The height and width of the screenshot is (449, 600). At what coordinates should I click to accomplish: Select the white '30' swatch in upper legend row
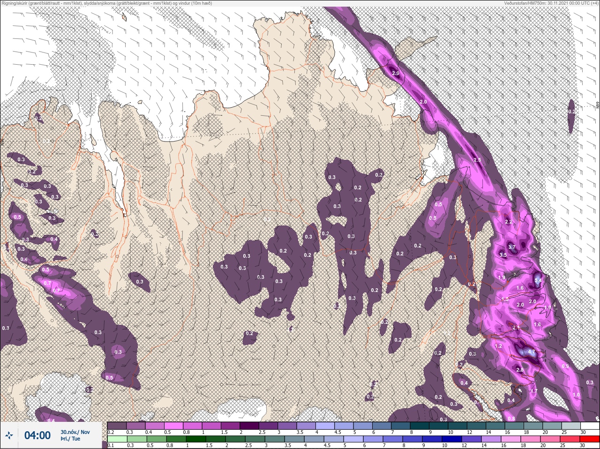pos(590,426)
